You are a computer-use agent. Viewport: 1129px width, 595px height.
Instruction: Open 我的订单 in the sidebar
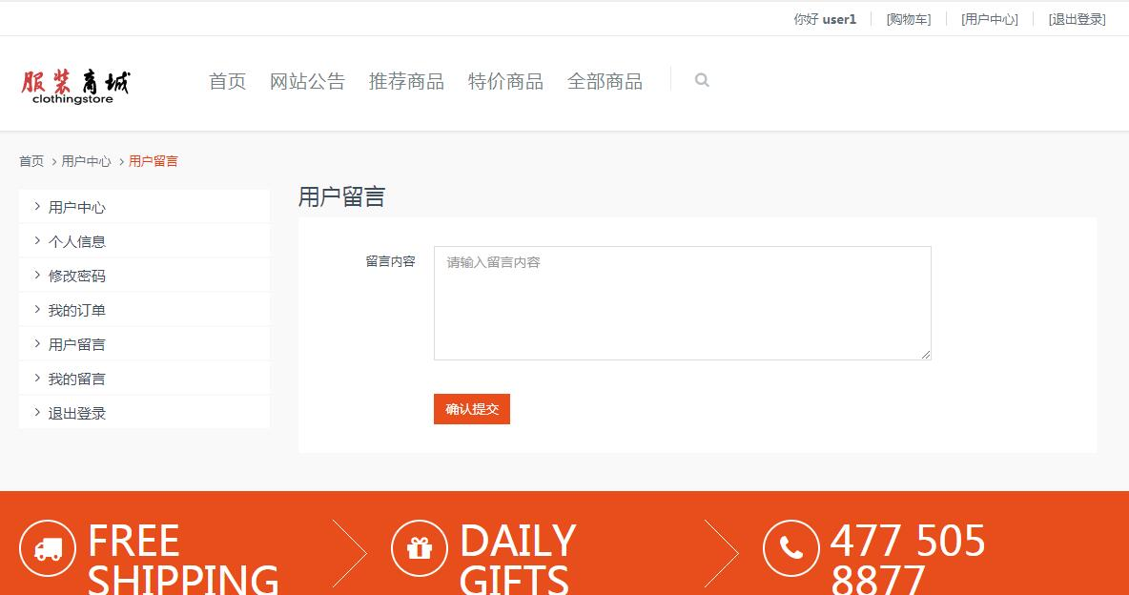click(145, 311)
